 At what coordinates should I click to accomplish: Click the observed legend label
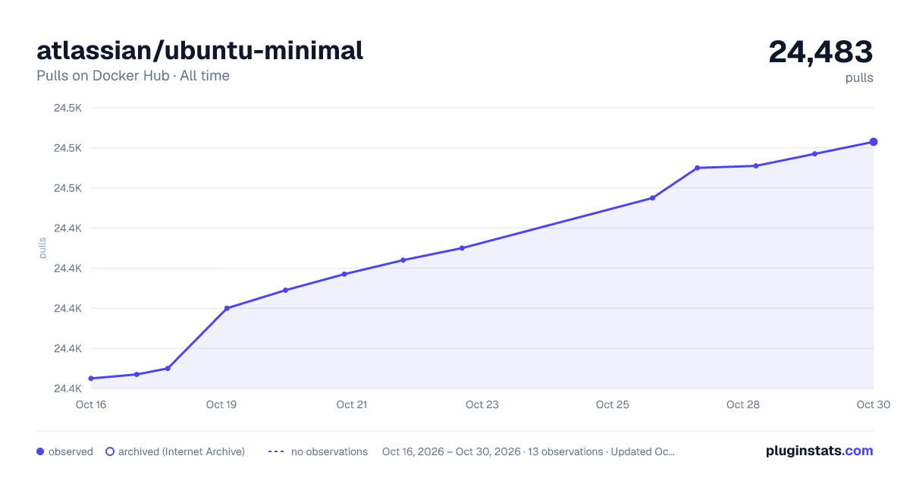click(71, 451)
